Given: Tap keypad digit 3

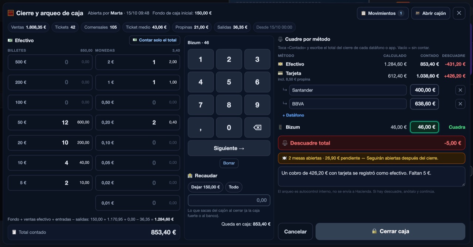Looking at the screenshot, I should 257,59.
